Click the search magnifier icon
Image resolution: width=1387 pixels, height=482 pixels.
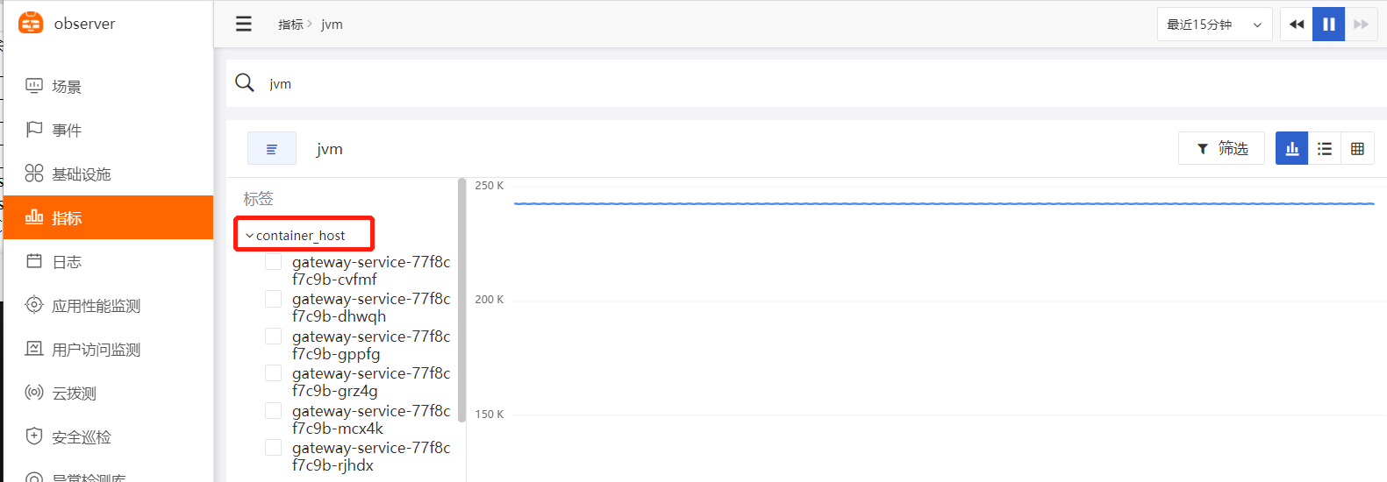pos(245,82)
